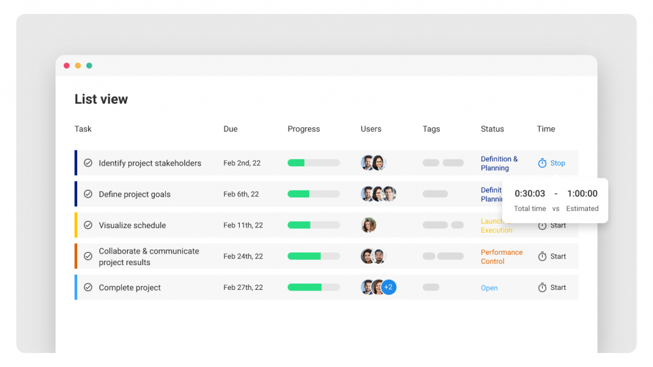Click user avatars for Identify project stakeholders
The image size is (653, 367).
[x=373, y=163]
